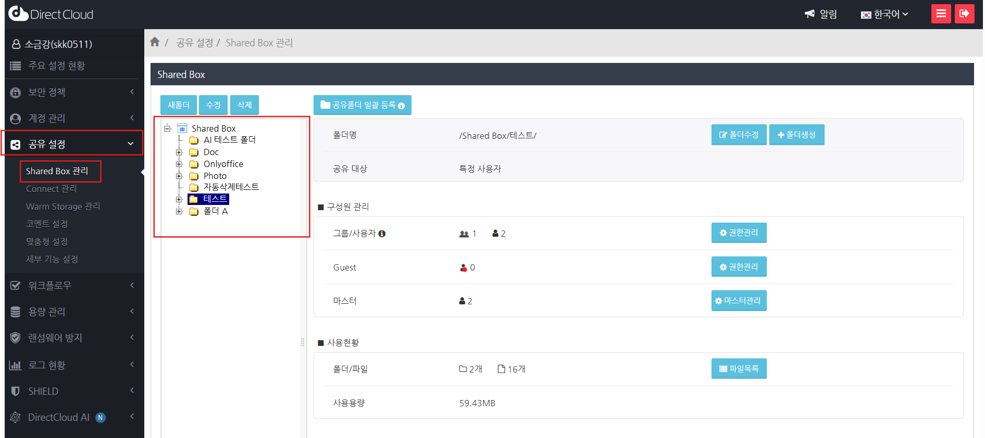The image size is (985, 438).
Task: Click the home icon in breadcrumb
Action: (x=155, y=42)
